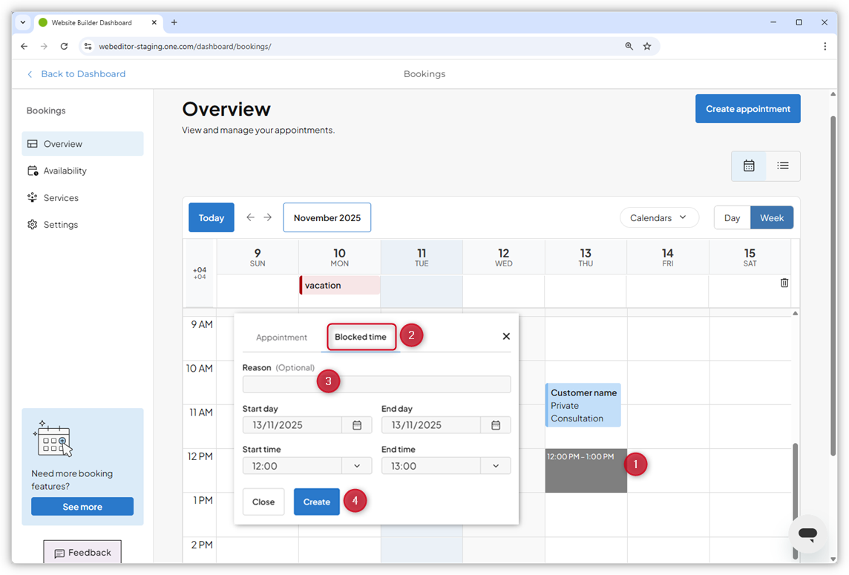Switch to calendar view using the calendar icon

(x=748, y=165)
